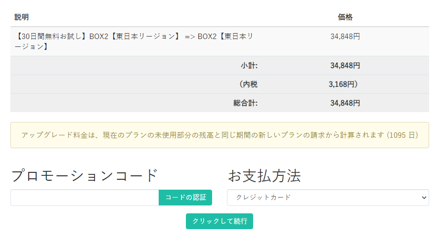440x242 pixels.
Task: Click the promotion code input field
Action: tap(85, 198)
